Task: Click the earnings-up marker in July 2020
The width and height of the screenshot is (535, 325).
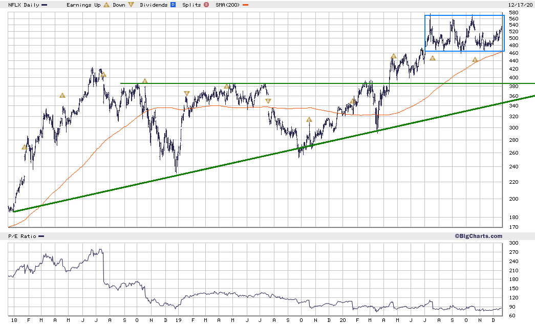Action: [433, 58]
